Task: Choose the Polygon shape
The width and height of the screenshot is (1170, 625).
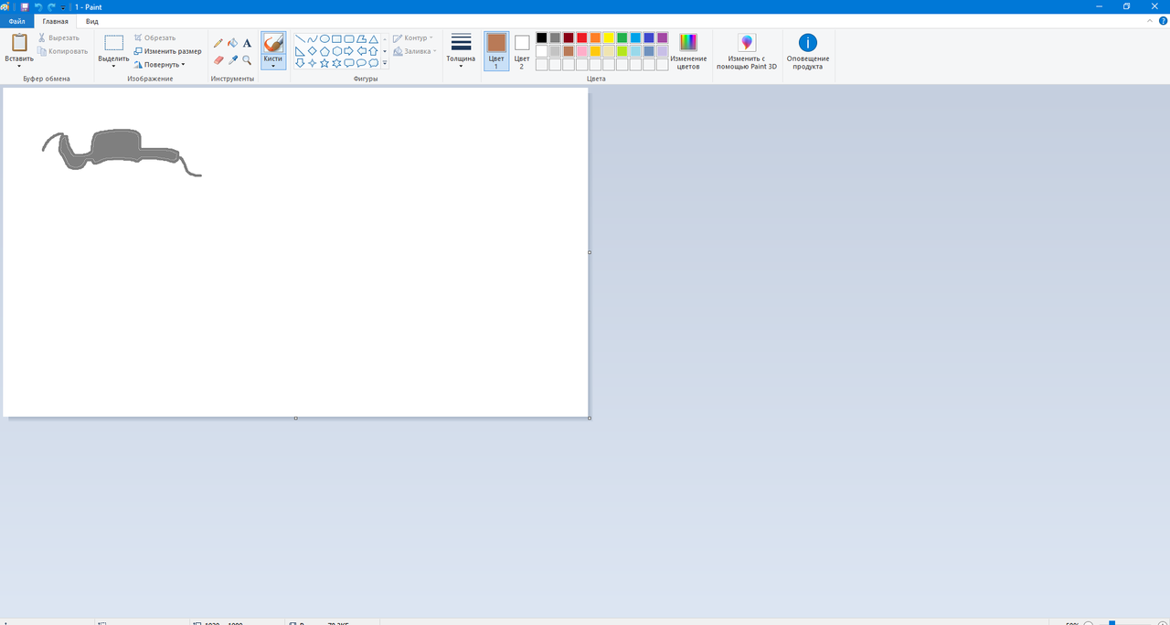Action: pos(361,39)
